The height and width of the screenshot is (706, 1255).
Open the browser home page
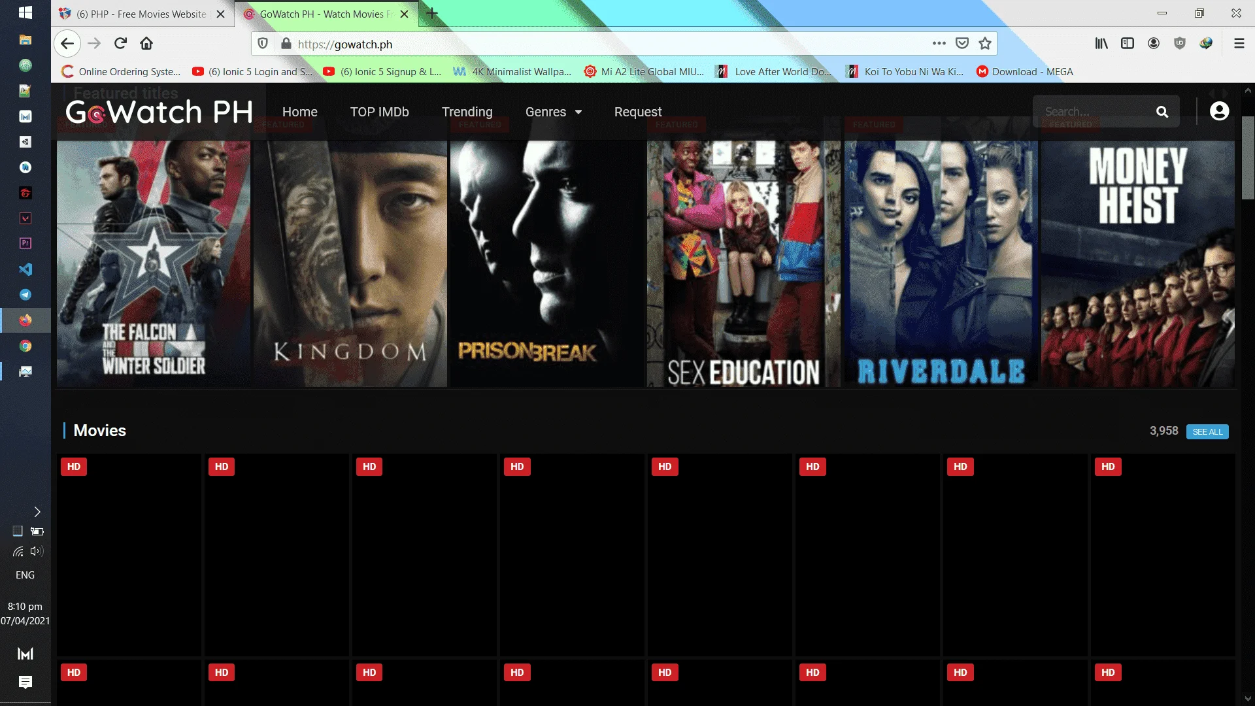(x=146, y=44)
